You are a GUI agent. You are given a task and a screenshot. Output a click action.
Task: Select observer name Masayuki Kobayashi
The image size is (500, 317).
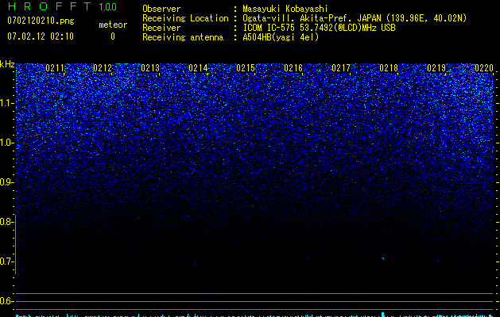coord(285,9)
